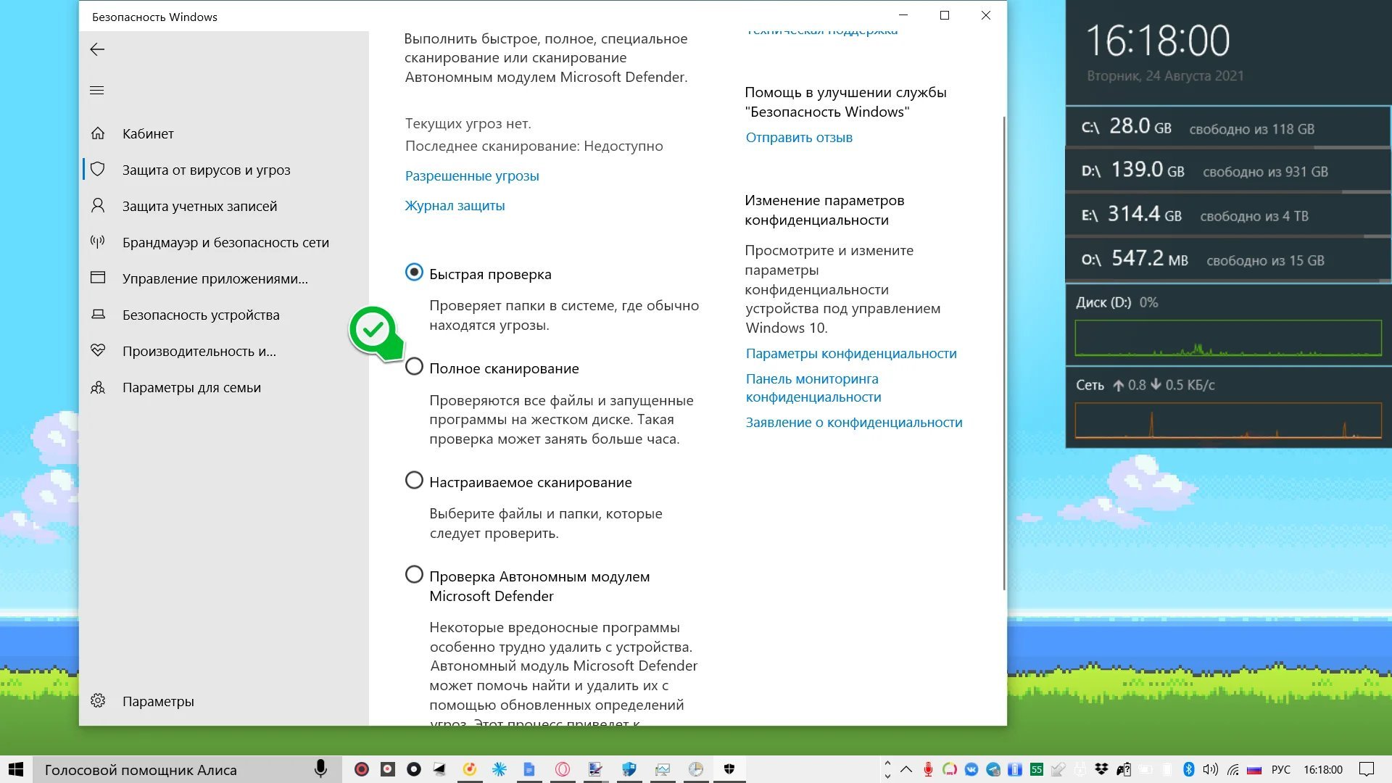Click the Настраиваемое сканирование radio button

pos(413,481)
